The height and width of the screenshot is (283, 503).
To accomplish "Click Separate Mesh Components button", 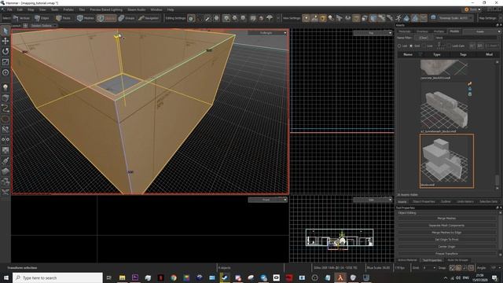I will click(x=446, y=226).
